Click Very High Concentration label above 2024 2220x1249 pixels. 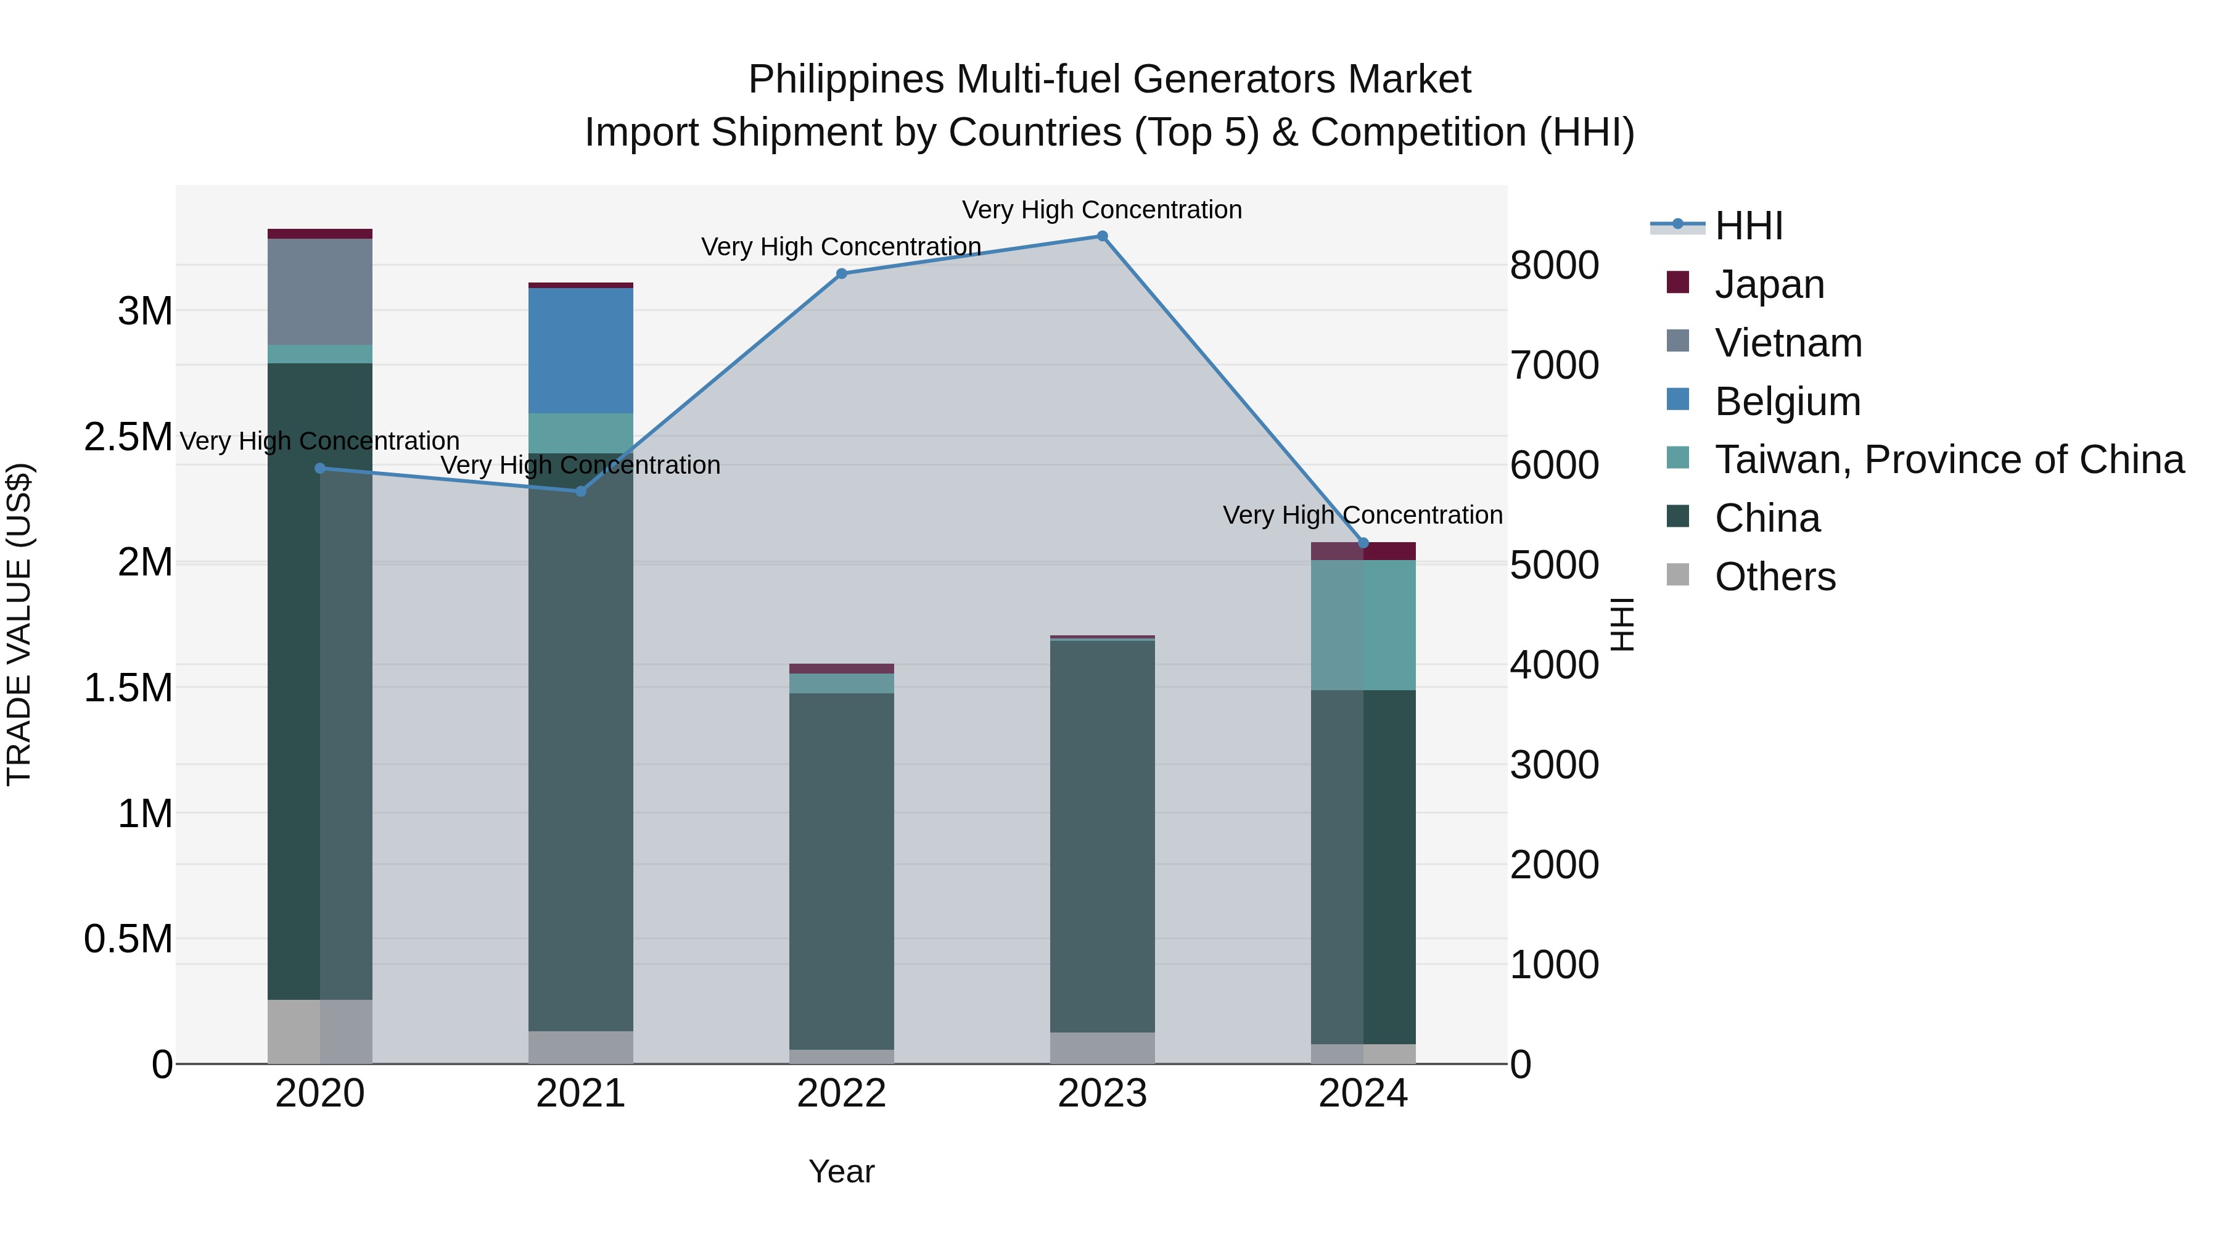(x=1363, y=514)
